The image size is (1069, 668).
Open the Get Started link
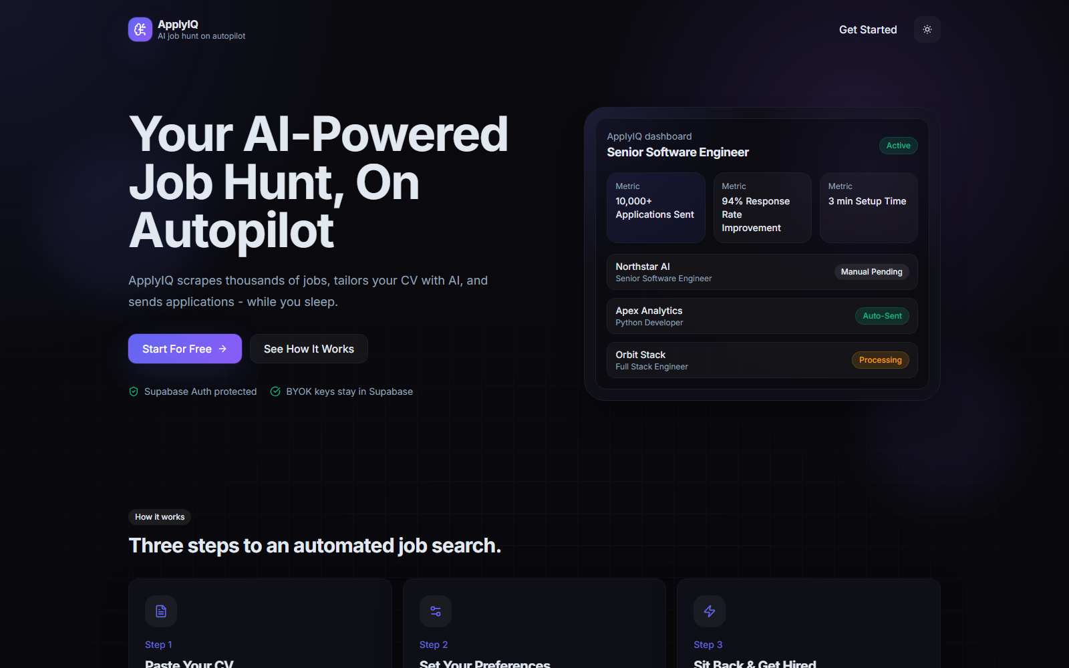click(868, 29)
